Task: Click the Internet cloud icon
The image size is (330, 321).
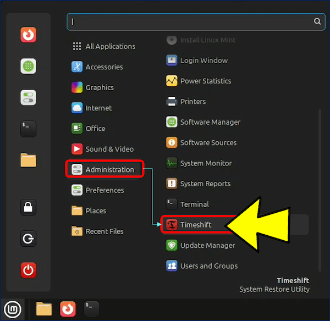Action: [77, 108]
